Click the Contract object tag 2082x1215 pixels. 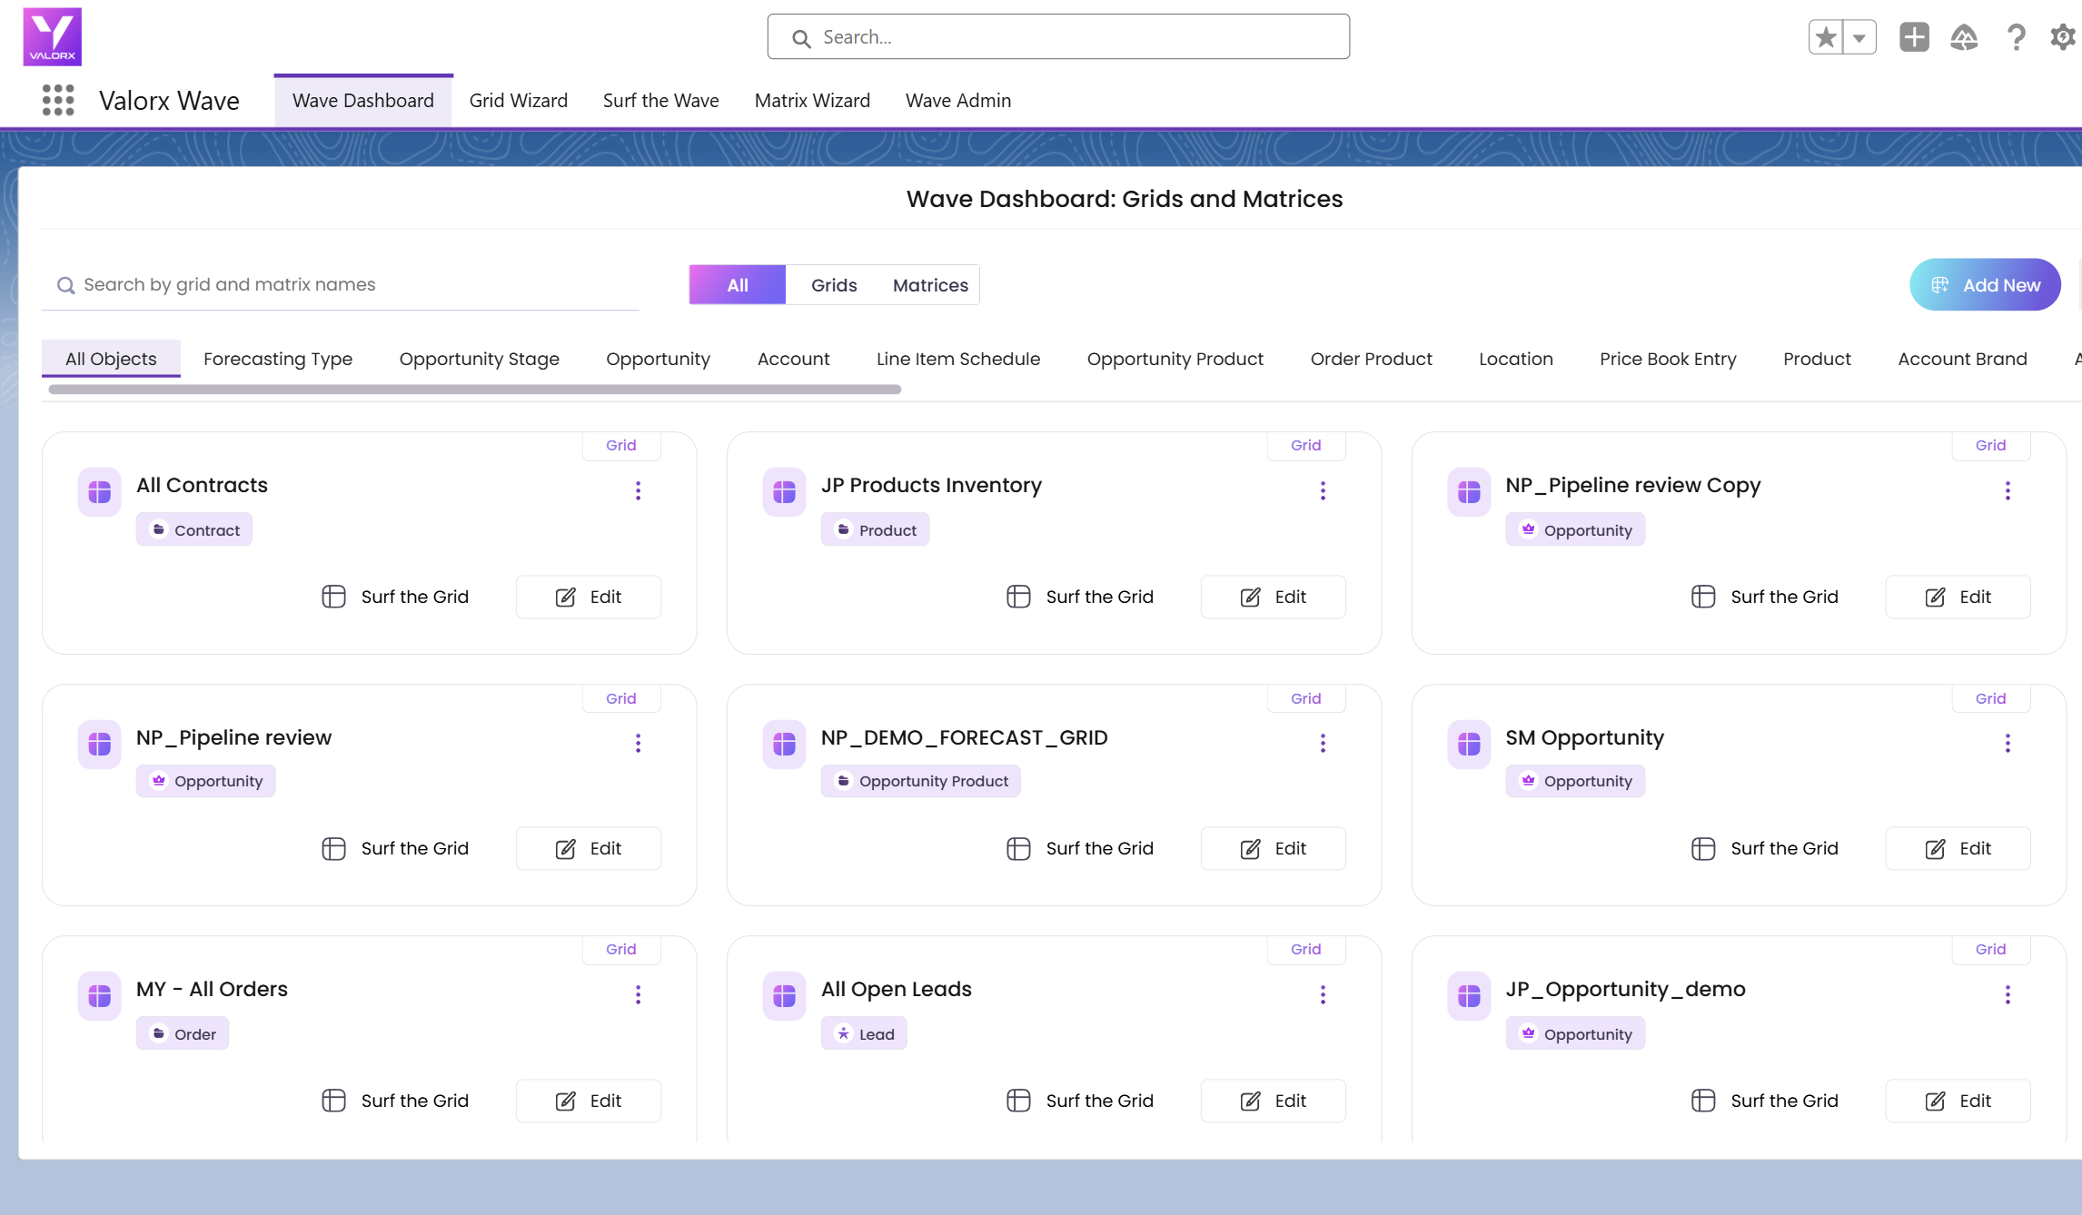194,530
